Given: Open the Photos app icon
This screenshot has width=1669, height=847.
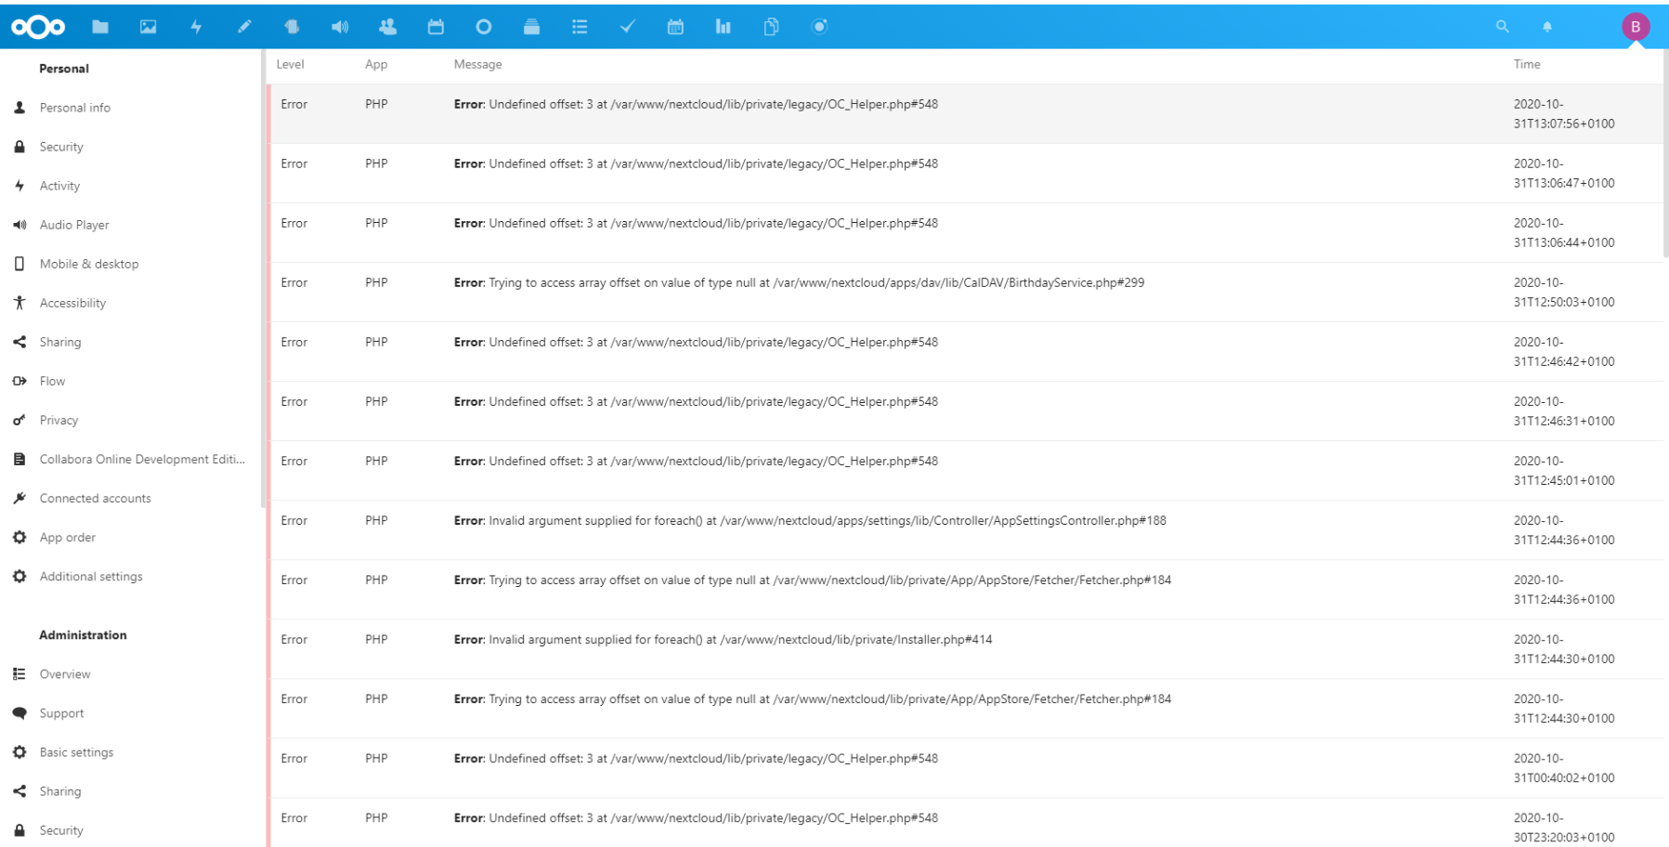Looking at the screenshot, I should click(148, 27).
